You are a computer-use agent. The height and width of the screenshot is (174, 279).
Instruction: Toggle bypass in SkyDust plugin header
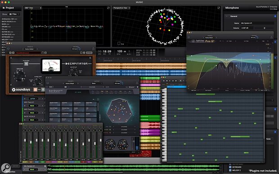pos(48,83)
